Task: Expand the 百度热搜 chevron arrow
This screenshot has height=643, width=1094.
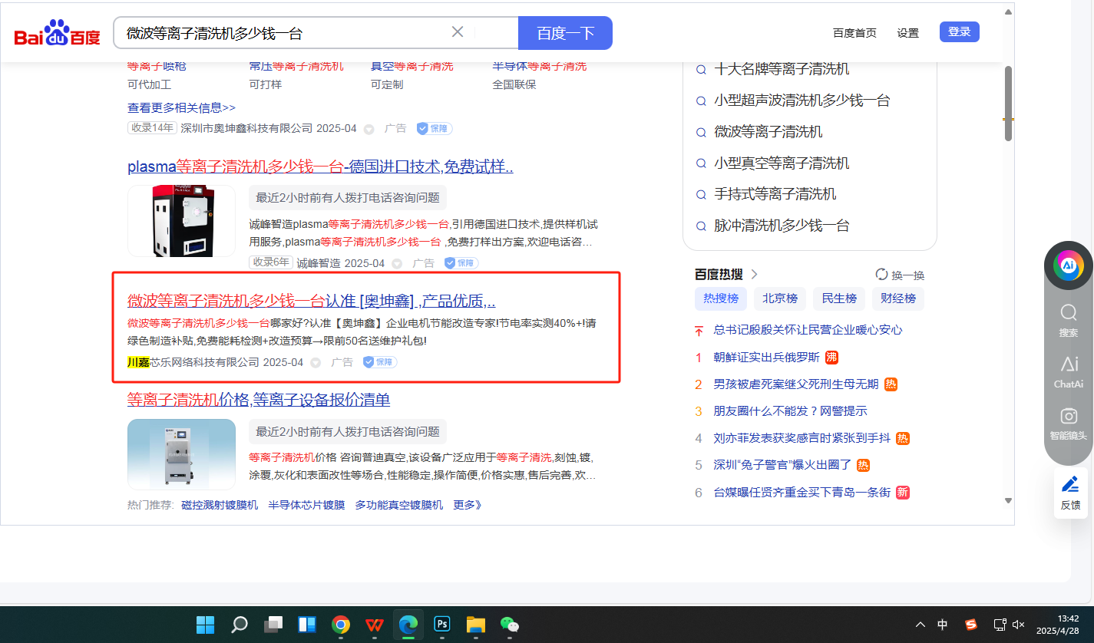Action: click(755, 275)
